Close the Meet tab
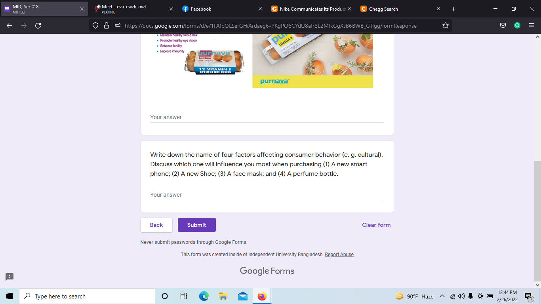The height and width of the screenshot is (304, 541). tap(171, 9)
